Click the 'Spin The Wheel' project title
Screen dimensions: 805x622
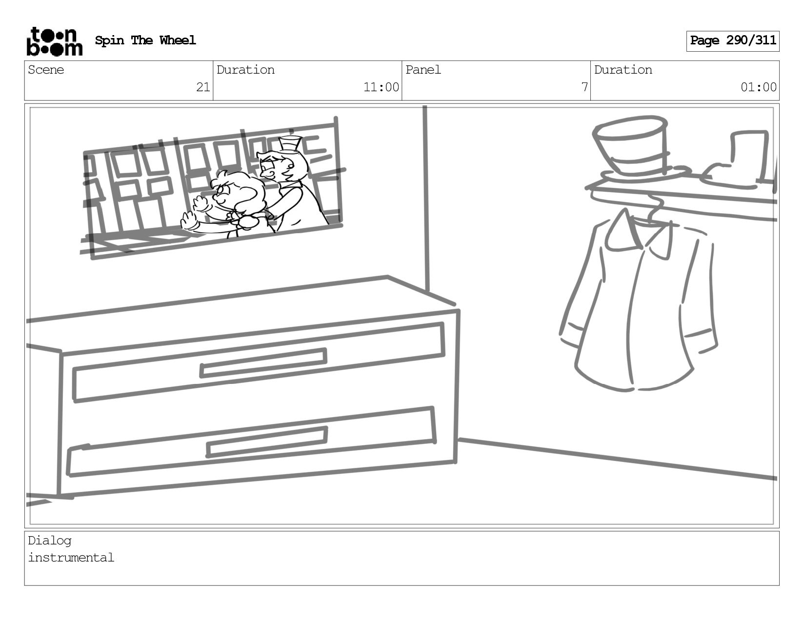[145, 40]
